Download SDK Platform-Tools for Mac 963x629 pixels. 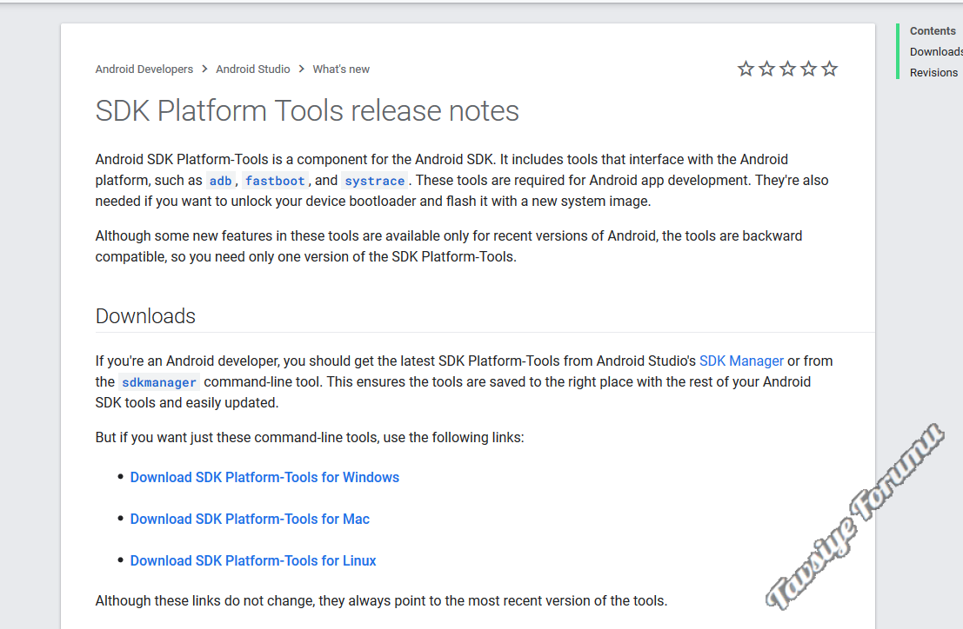click(x=250, y=520)
